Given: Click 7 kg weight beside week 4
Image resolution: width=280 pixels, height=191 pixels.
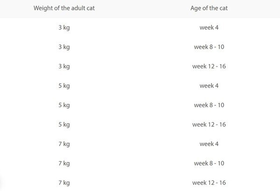Looking at the screenshot, I should point(63,144).
